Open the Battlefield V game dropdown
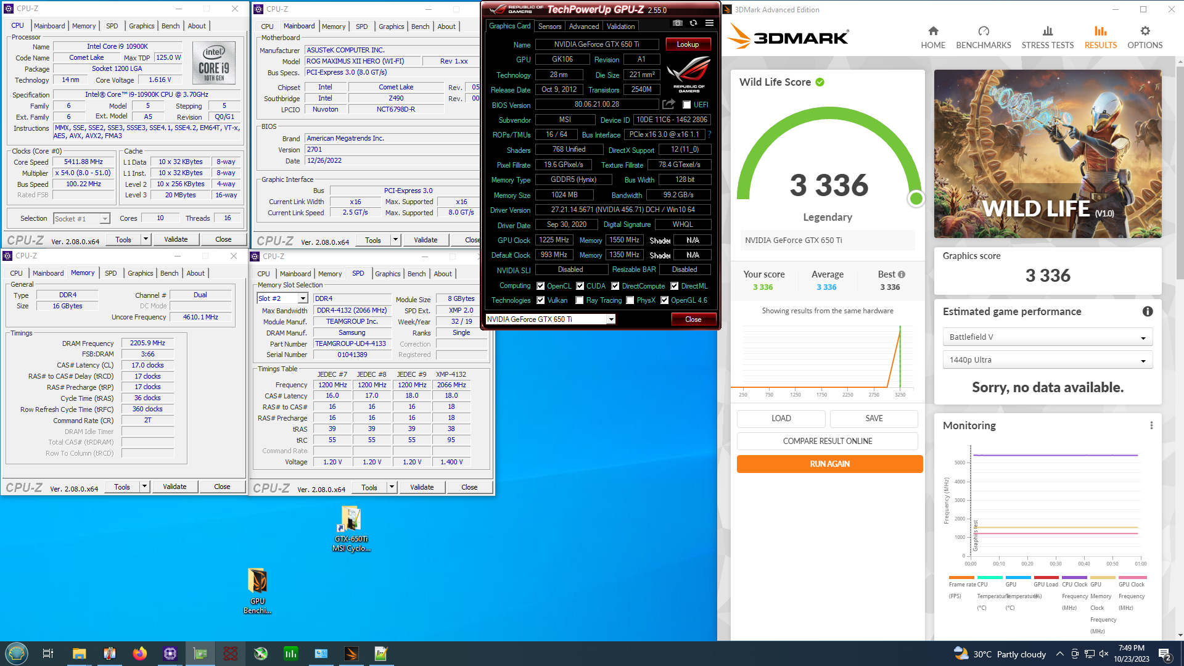The image size is (1184, 666). tap(1047, 337)
